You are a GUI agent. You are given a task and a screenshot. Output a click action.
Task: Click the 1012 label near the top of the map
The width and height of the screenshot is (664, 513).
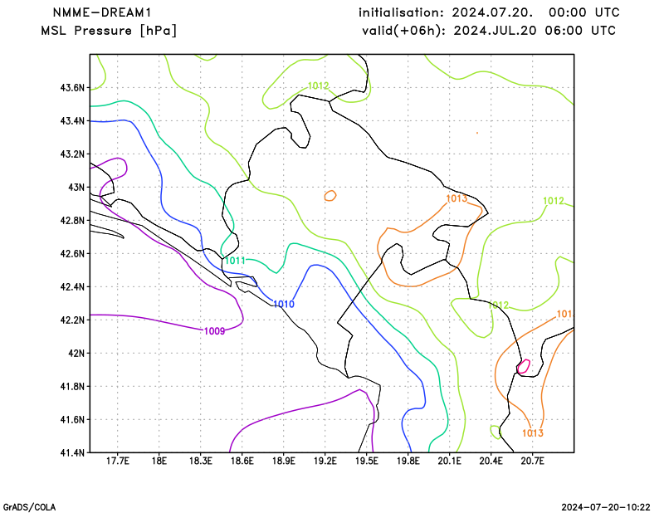318,86
